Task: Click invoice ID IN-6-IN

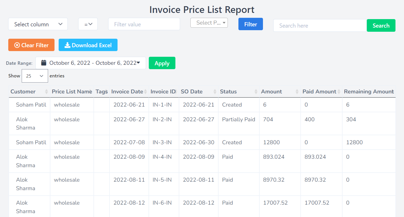Action: tap(162, 203)
